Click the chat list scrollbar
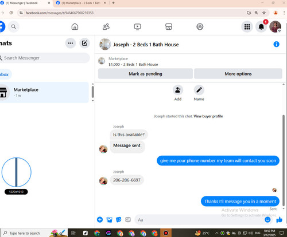The image size is (287, 237). click(92, 92)
